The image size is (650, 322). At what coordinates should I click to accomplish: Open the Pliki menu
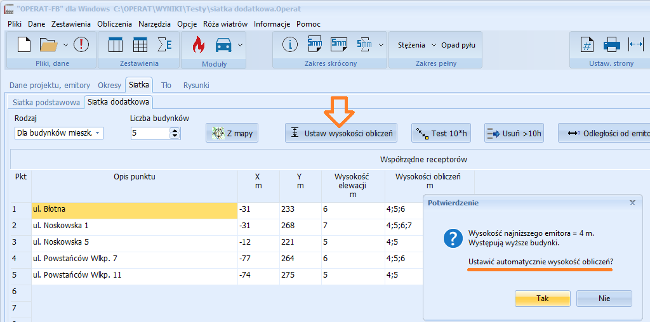(15, 24)
